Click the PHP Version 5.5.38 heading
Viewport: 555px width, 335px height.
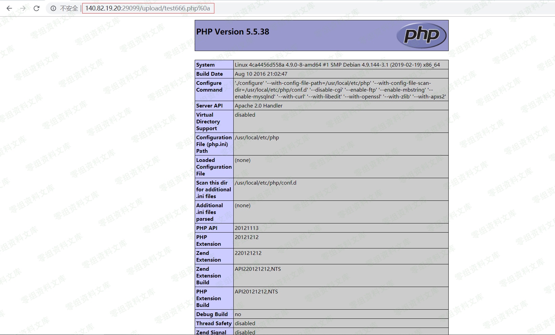(x=233, y=32)
